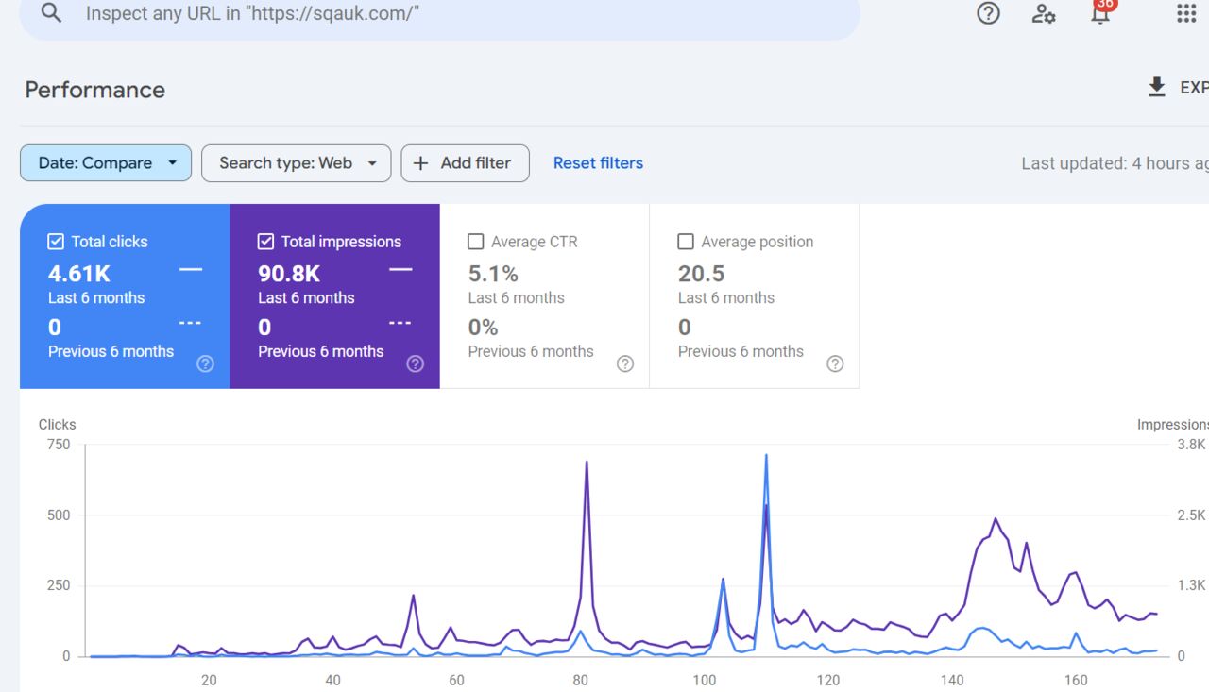Click the Clicks axis label
The width and height of the screenshot is (1209, 692).
[x=57, y=425]
